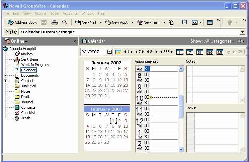Click the Today icon
249x162 pixels.
118,52
